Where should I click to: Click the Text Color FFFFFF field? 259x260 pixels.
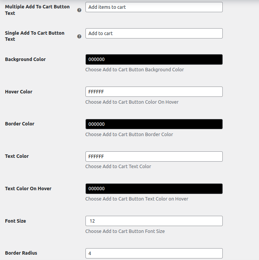pos(154,157)
